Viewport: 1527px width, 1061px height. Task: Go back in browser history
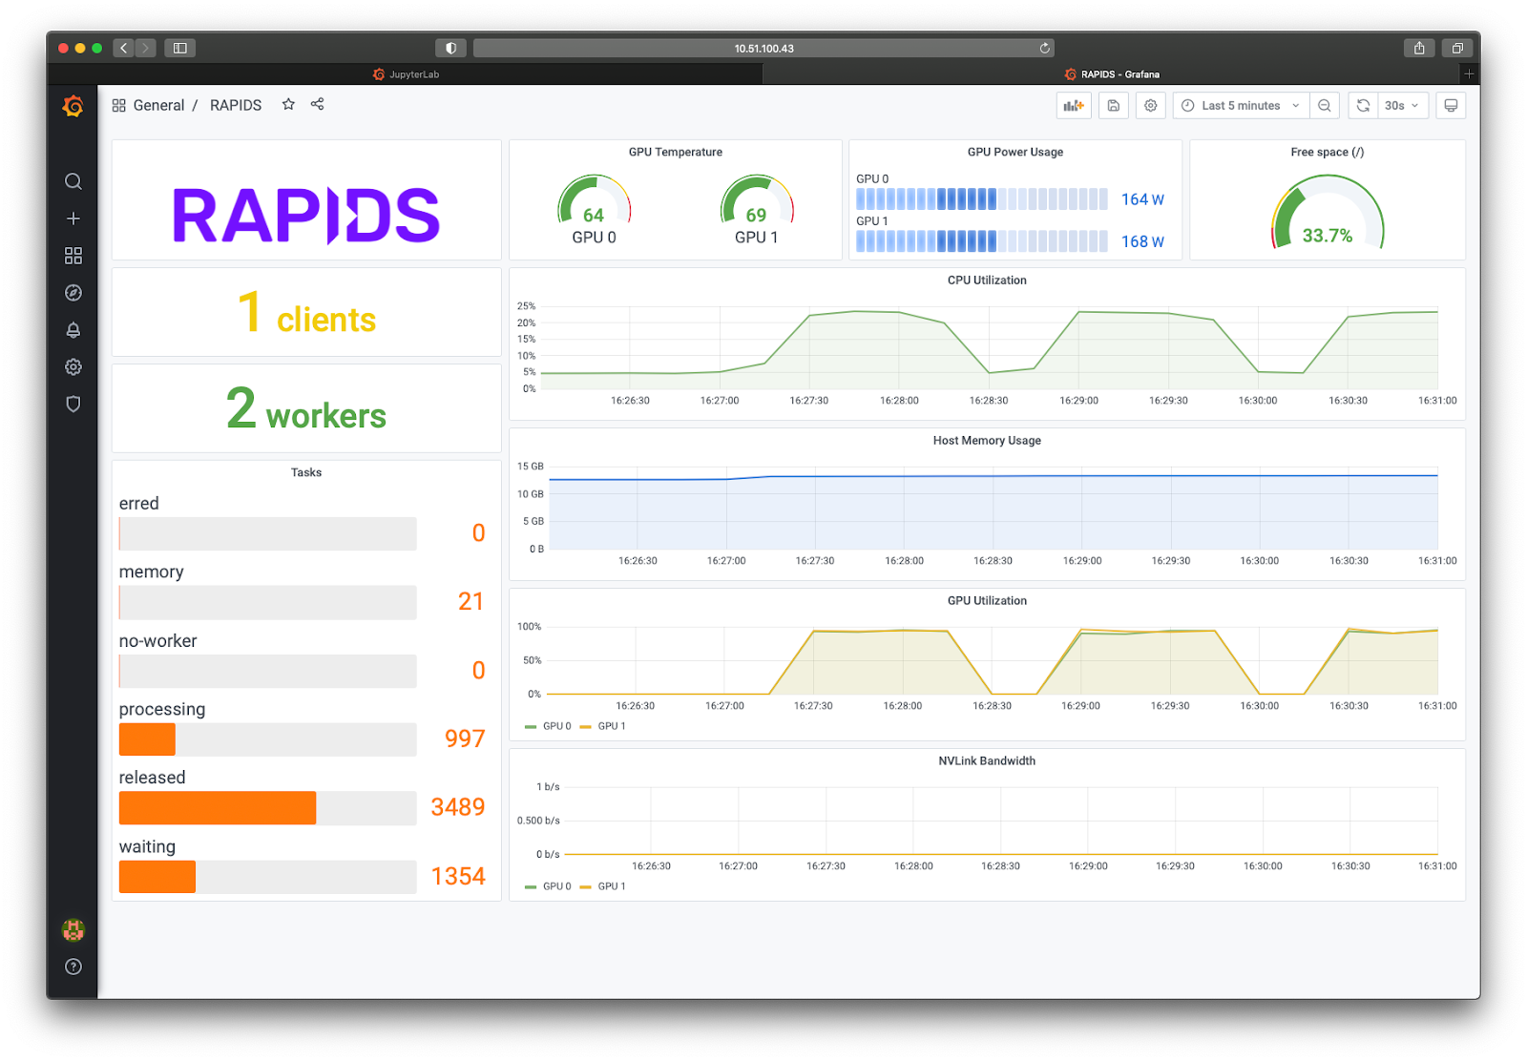point(123,48)
